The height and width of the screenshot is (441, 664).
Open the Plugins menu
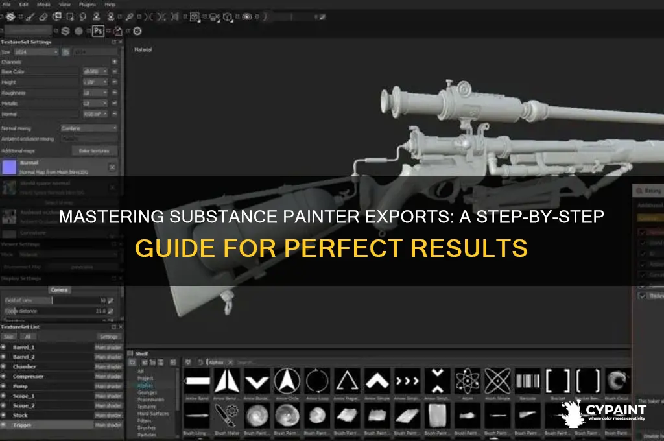(x=88, y=5)
